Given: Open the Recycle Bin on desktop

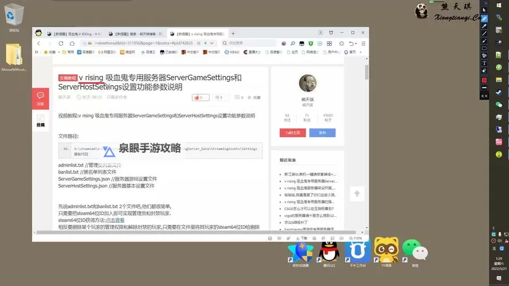Looking at the screenshot, I should point(14,18).
